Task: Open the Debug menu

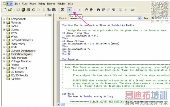Action: [42, 4]
